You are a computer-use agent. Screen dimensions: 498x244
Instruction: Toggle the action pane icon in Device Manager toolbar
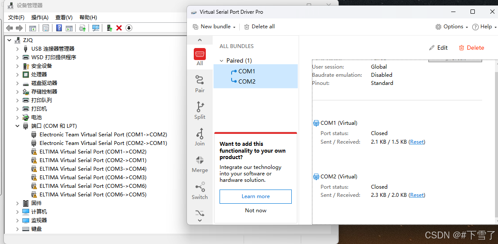click(x=69, y=28)
